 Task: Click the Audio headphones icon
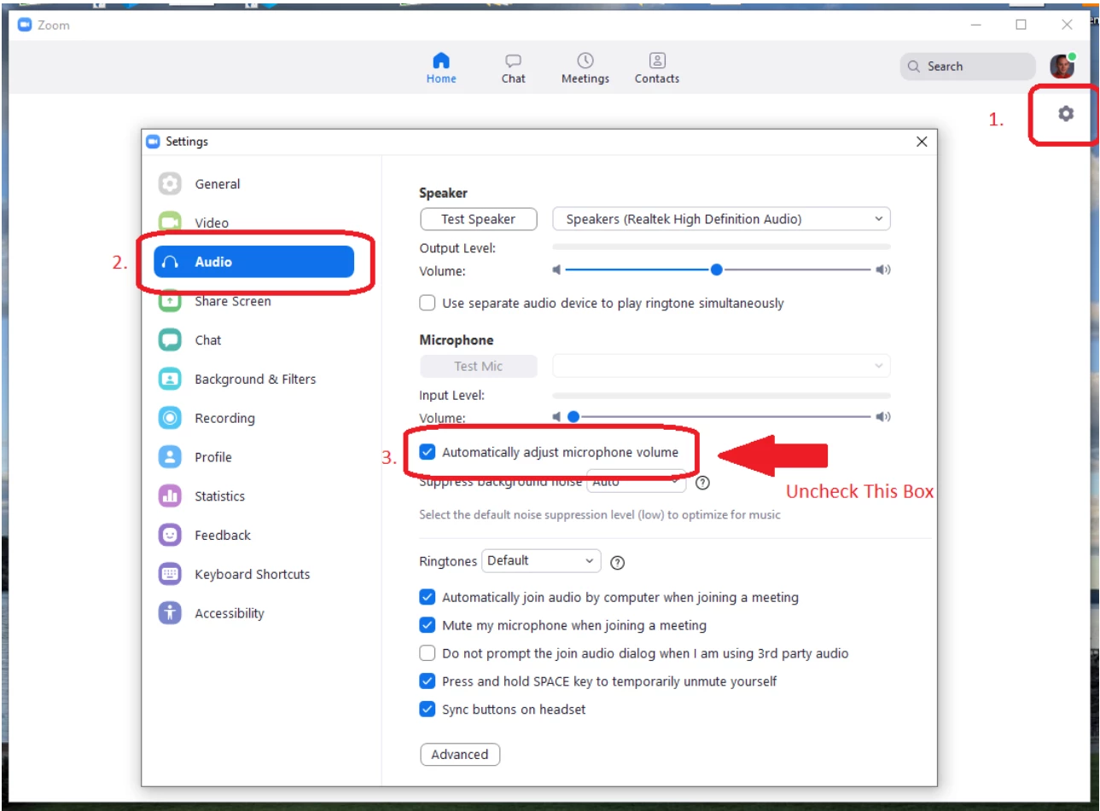click(x=170, y=262)
